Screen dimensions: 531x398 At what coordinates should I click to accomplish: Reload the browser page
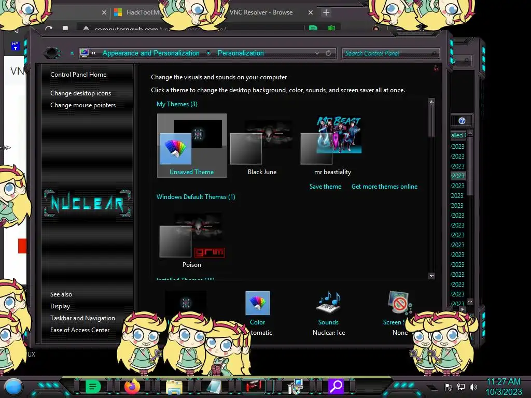[x=48, y=29]
